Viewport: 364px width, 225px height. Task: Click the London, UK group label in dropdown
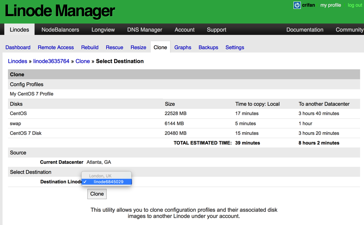pos(100,176)
